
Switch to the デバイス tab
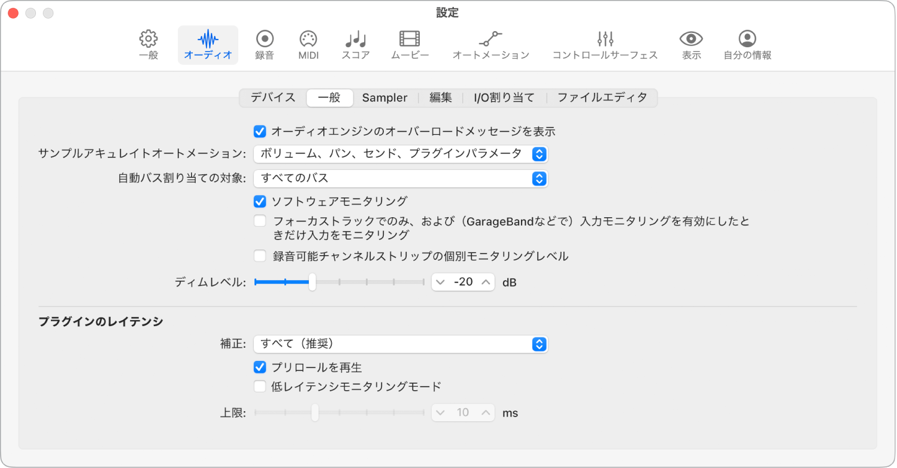point(273,98)
